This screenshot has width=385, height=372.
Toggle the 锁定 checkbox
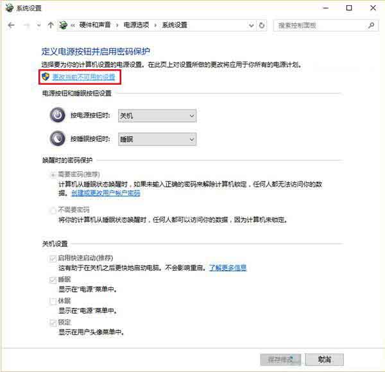(53, 322)
